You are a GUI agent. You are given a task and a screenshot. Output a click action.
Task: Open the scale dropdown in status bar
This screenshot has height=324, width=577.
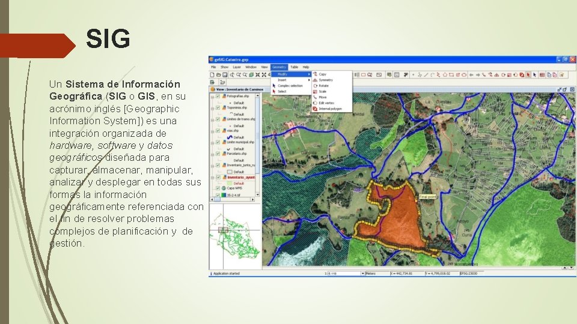362,274
